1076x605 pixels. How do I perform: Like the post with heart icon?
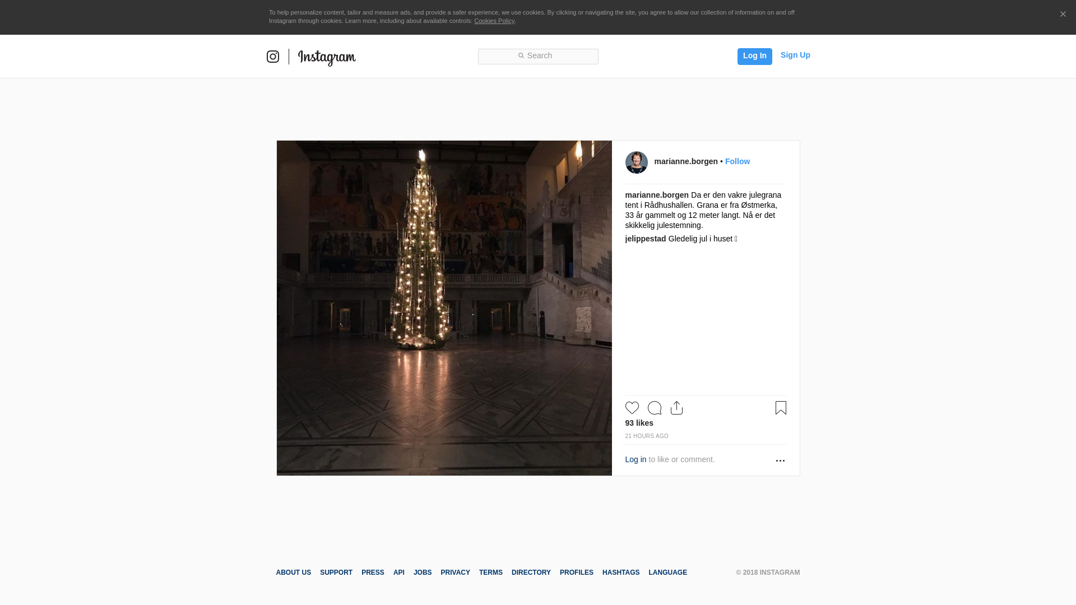(632, 408)
